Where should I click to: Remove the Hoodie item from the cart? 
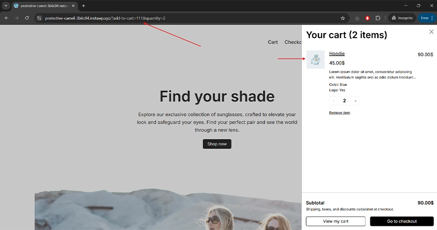click(339, 113)
